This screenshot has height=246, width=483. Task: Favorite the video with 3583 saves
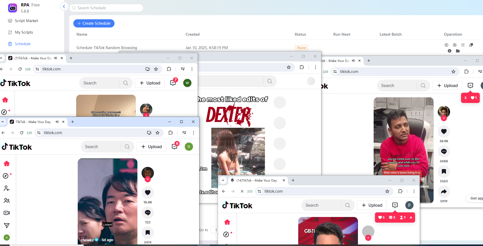click(x=444, y=171)
